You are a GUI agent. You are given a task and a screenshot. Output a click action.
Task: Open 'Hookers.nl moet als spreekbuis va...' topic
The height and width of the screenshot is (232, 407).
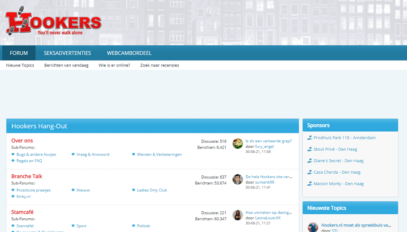(356, 225)
